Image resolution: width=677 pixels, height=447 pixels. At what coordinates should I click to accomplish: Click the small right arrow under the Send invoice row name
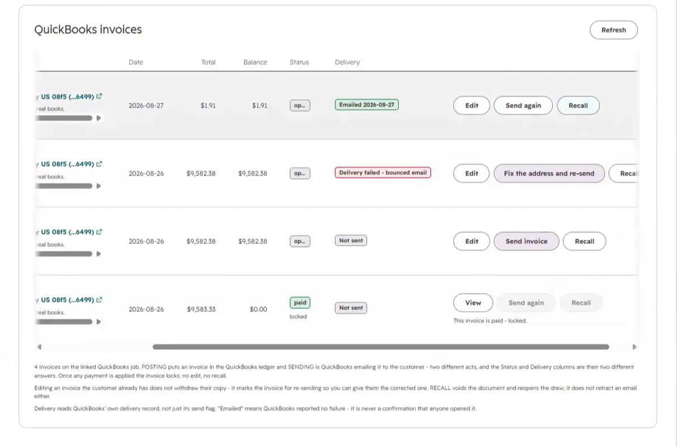click(x=99, y=254)
